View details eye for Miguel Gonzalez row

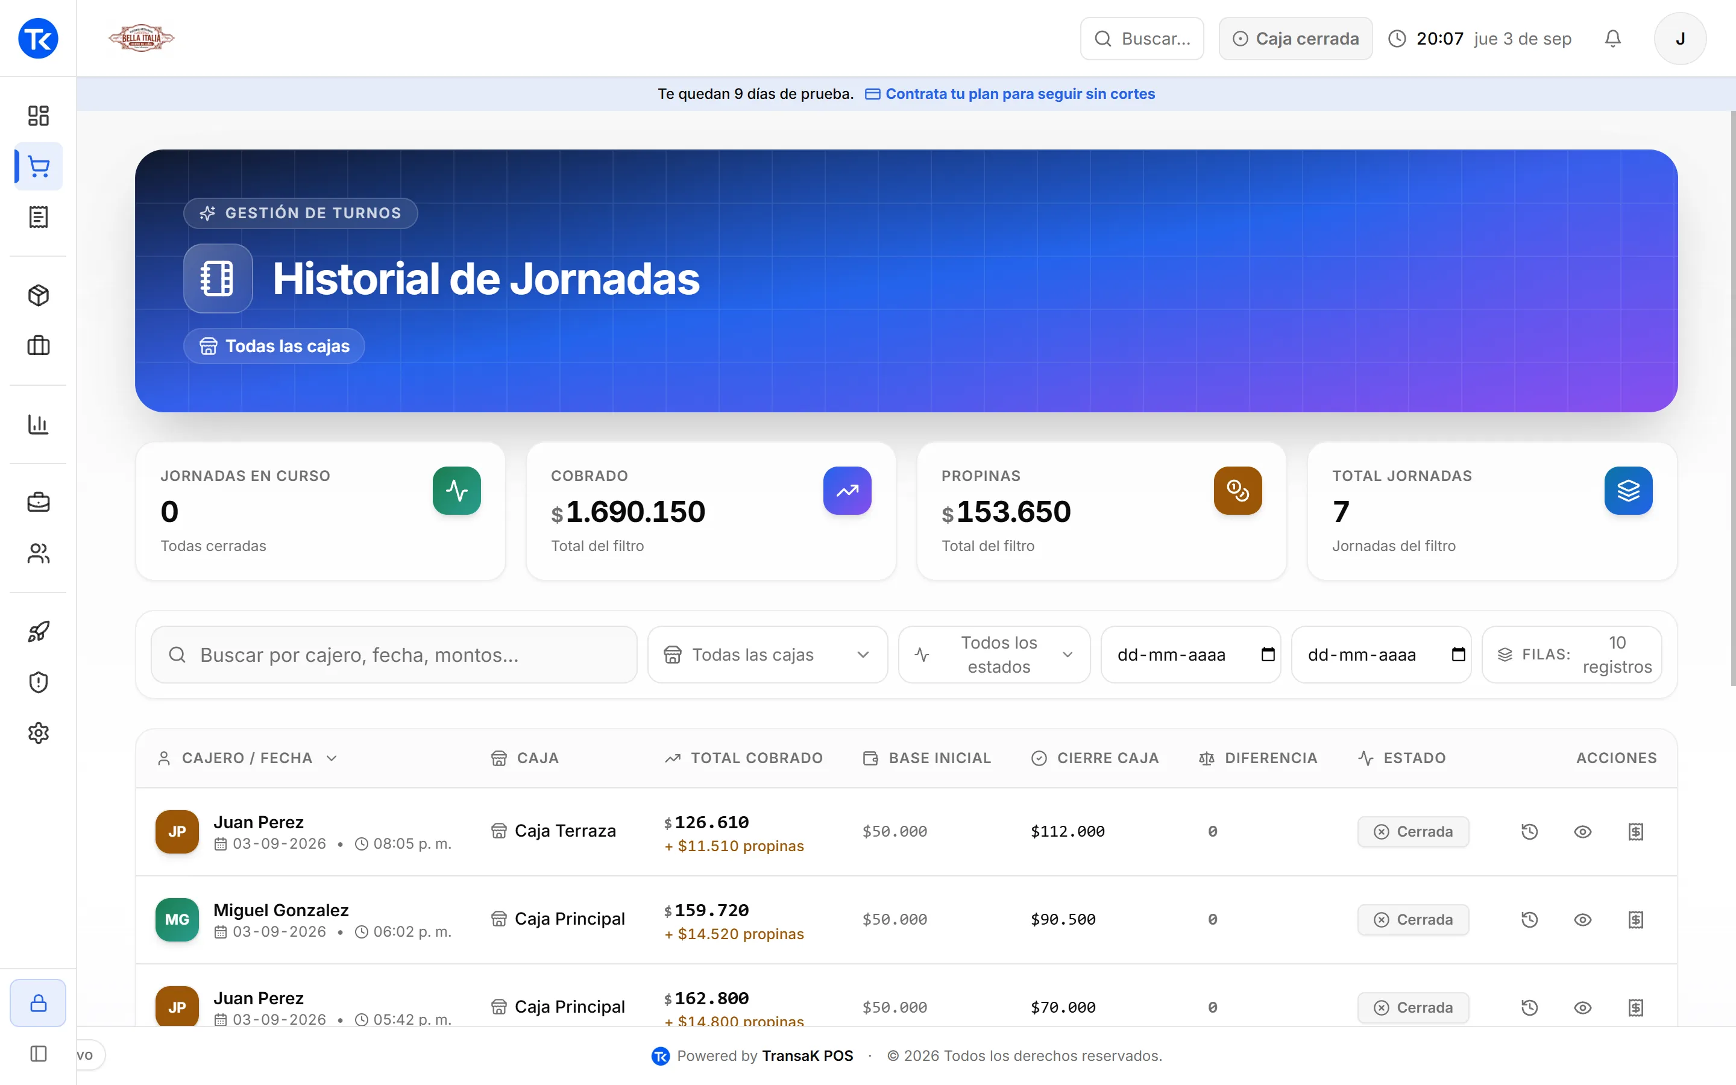1582,920
